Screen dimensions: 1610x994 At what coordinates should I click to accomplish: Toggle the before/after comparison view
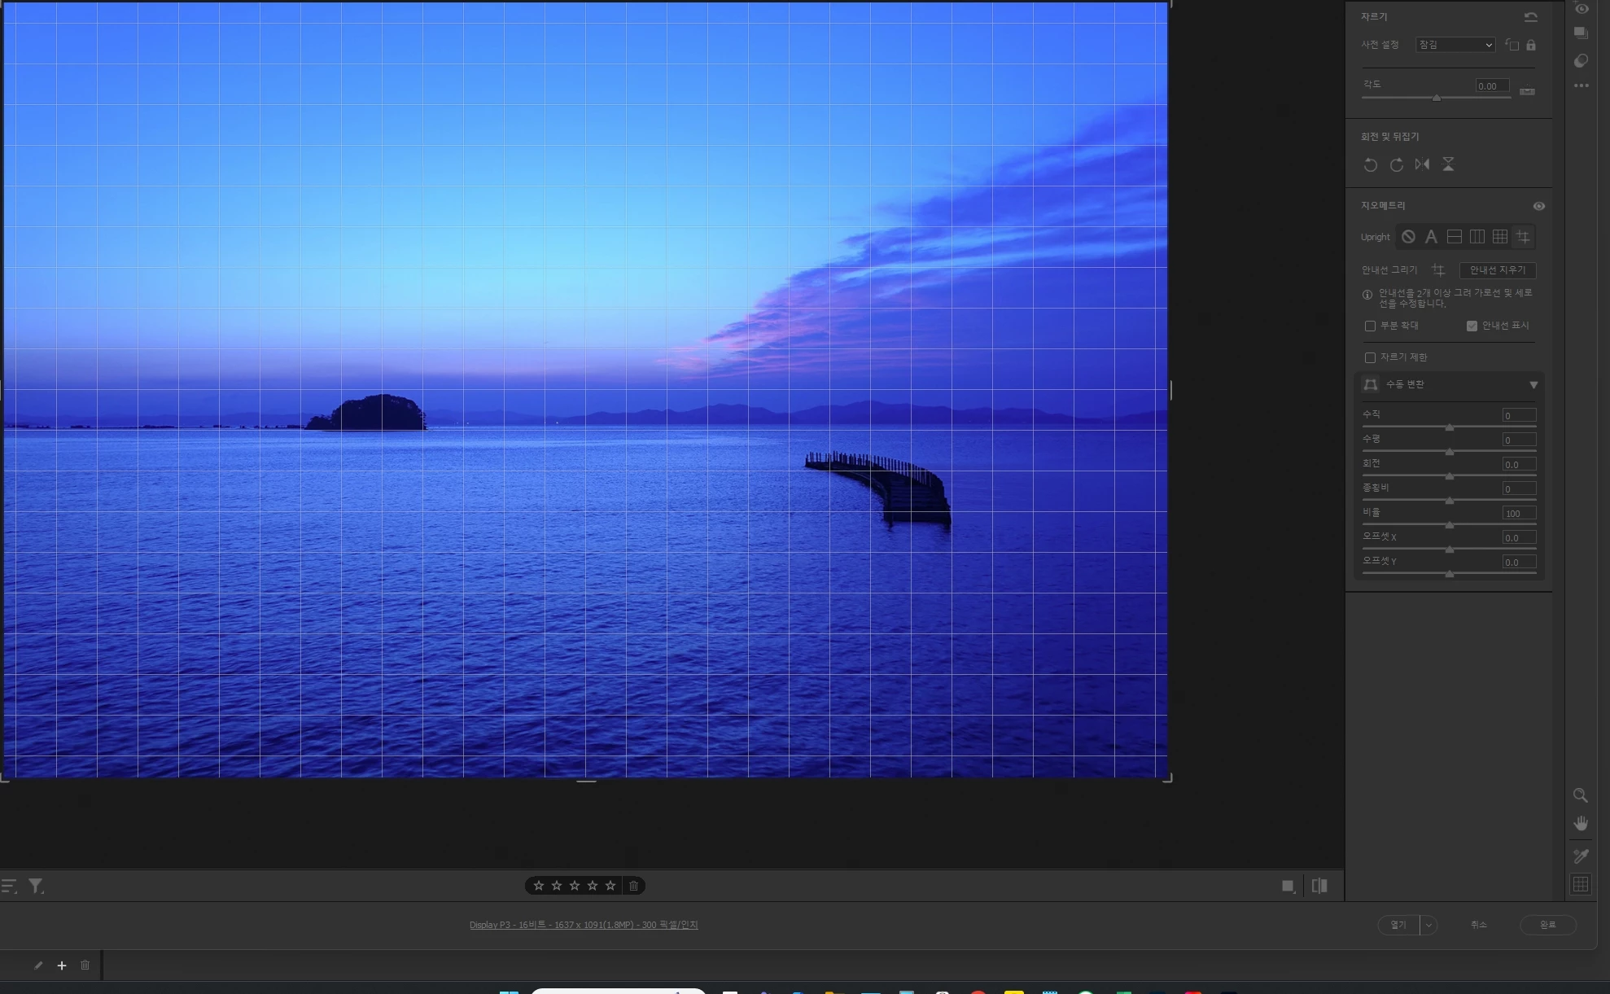[x=1319, y=886]
